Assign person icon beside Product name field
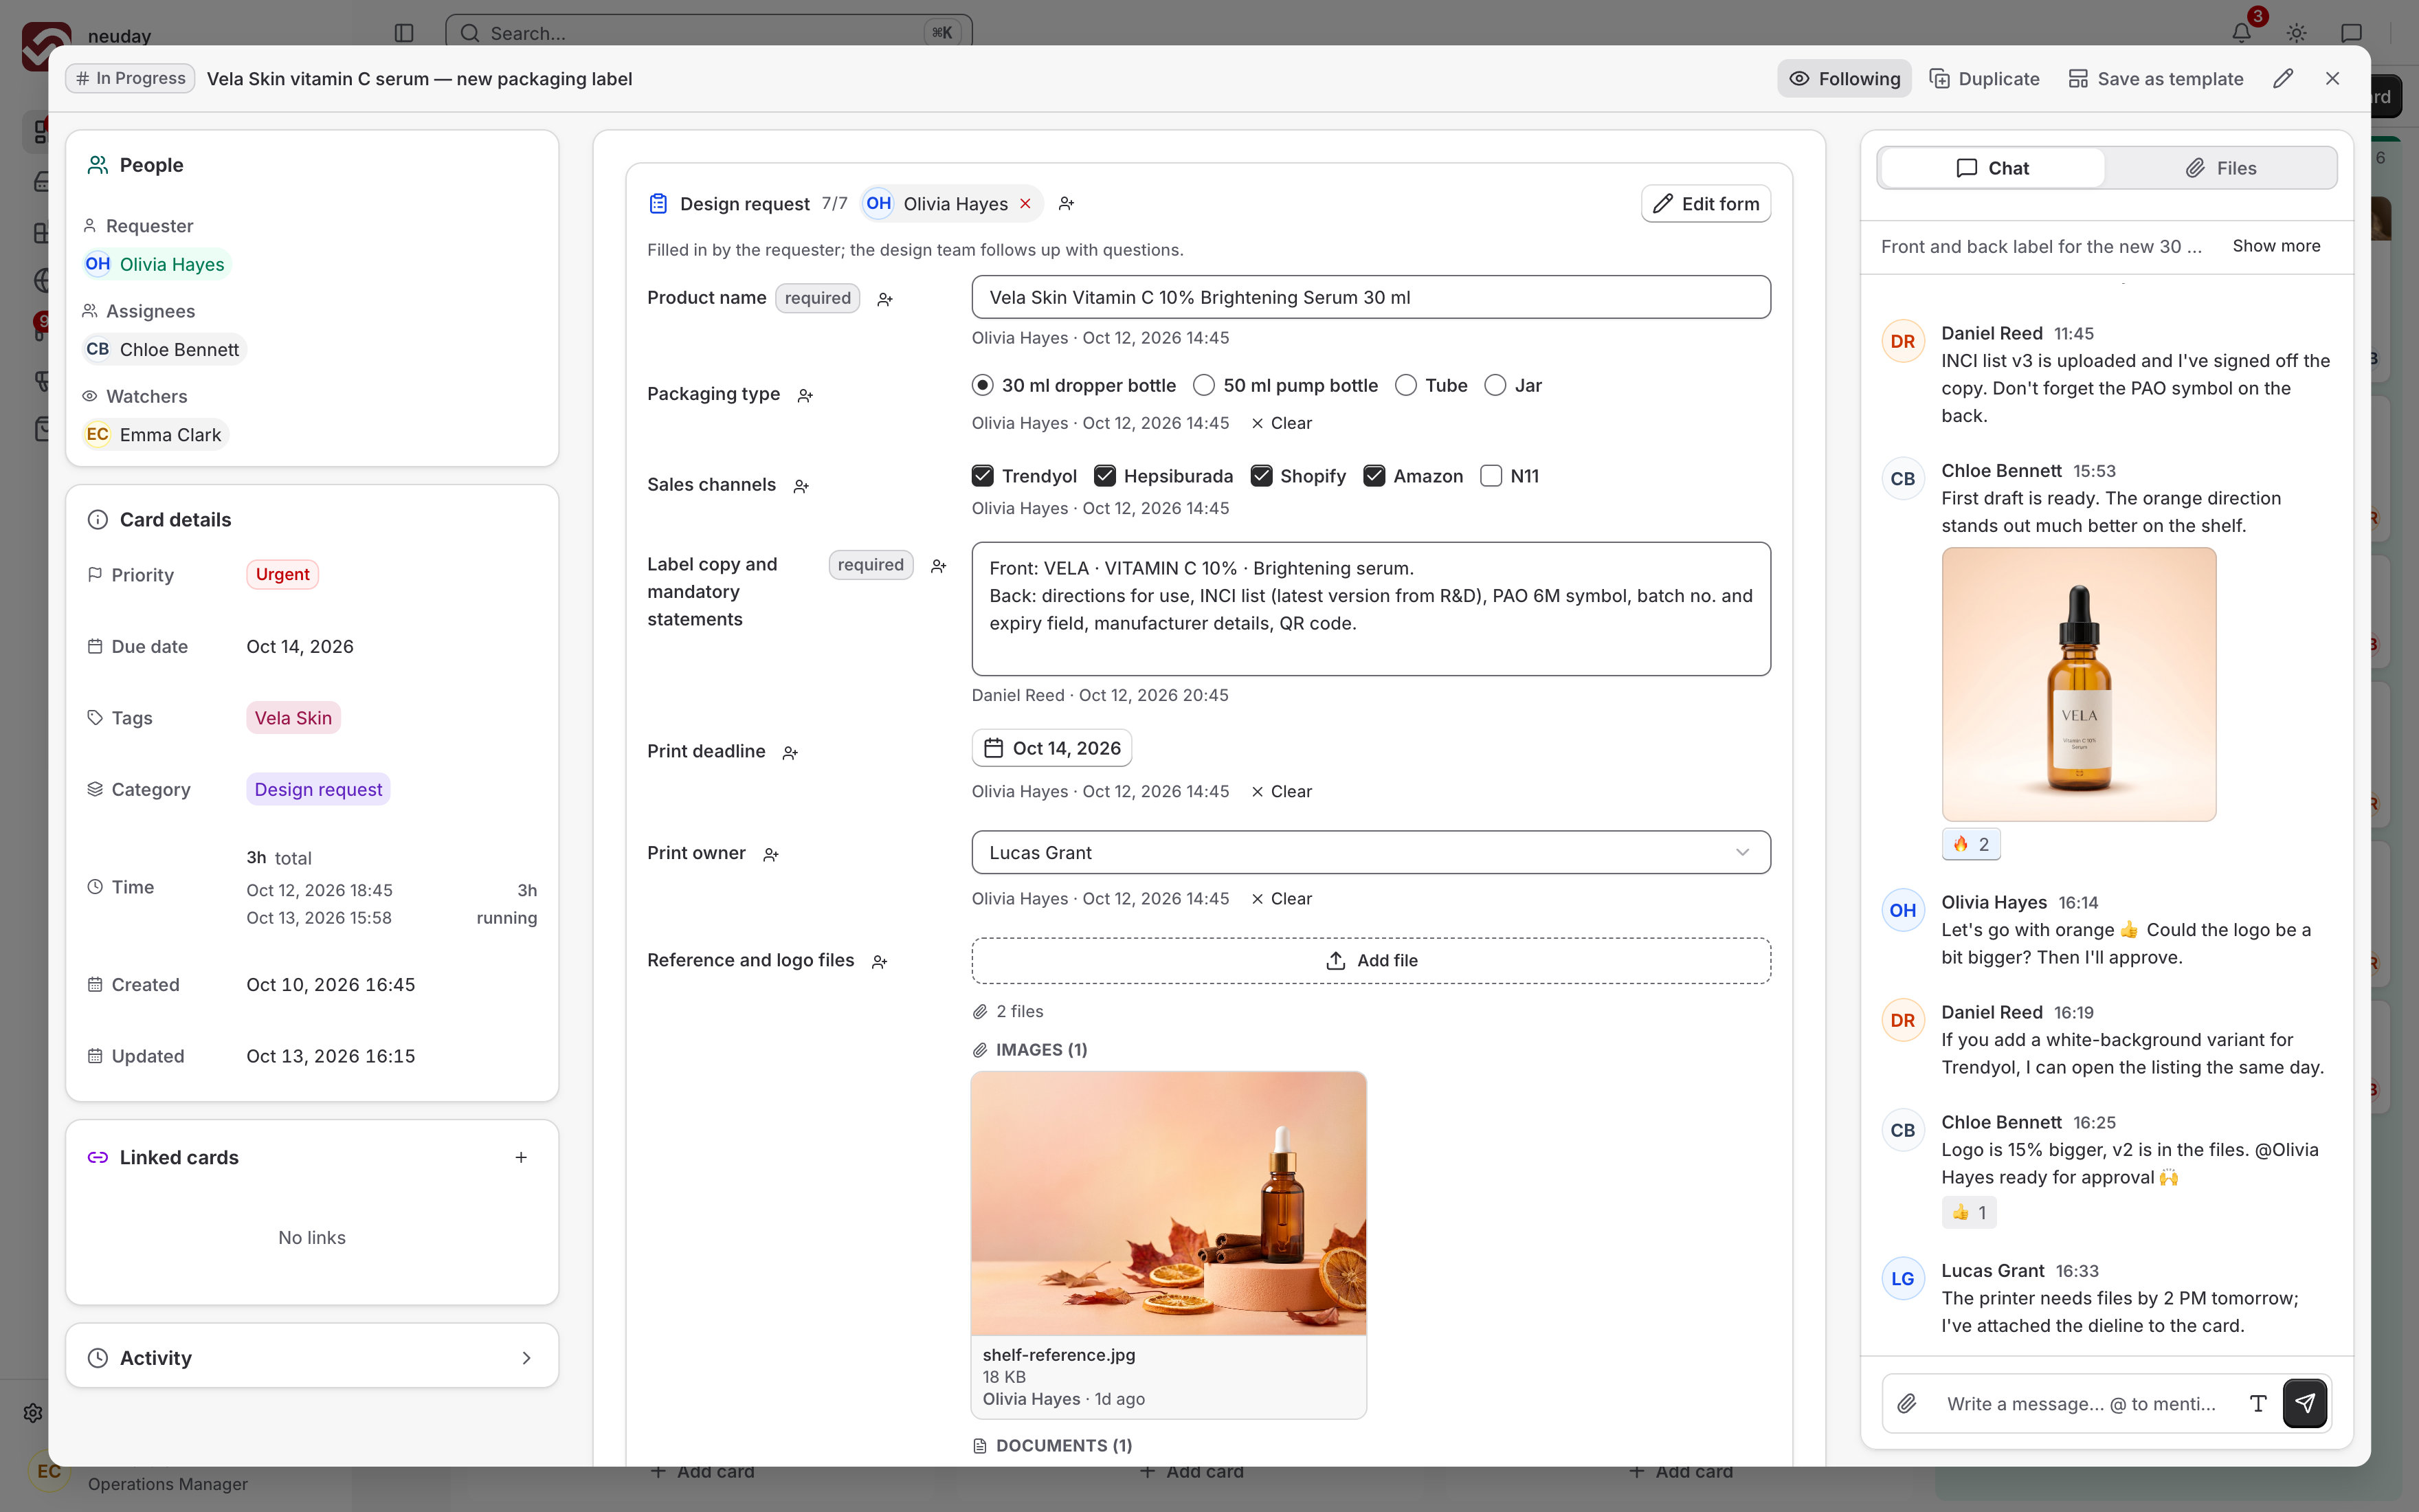Image resolution: width=2419 pixels, height=1512 pixels. pyautogui.click(x=884, y=299)
